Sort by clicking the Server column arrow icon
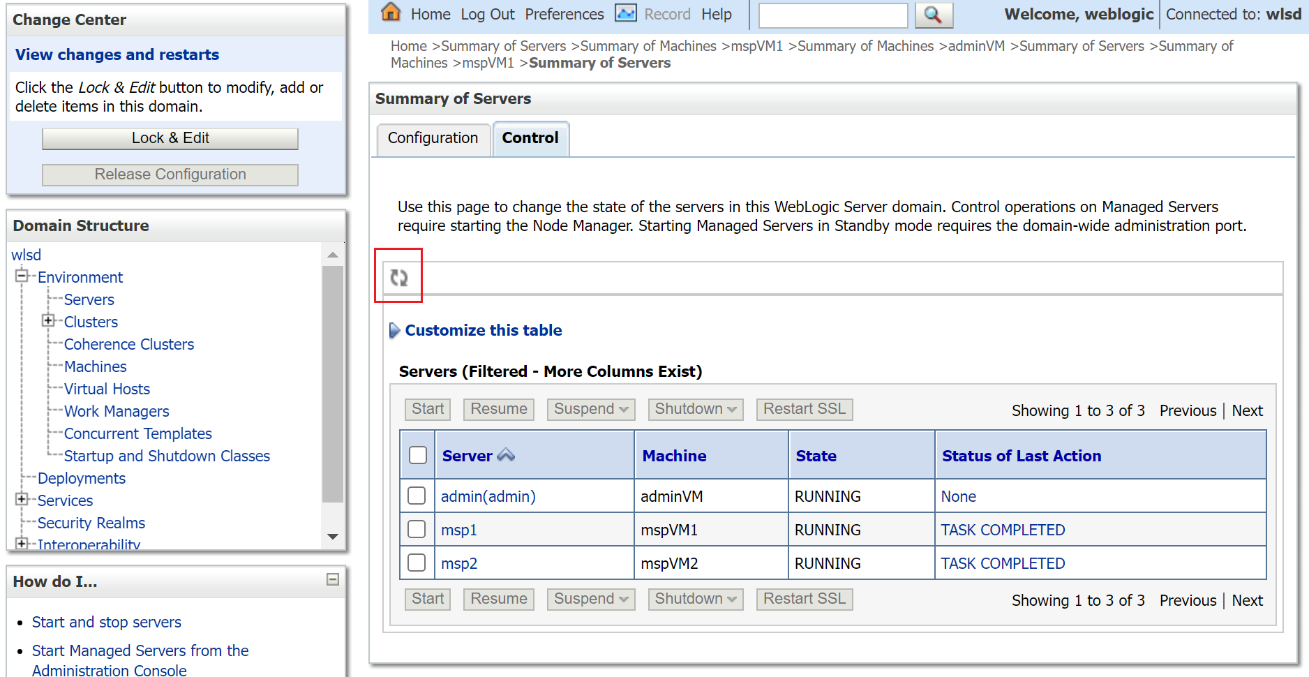Image resolution: width=1309 pixels, height=677 pixels. pyautogui.click(x=506, y=454)
